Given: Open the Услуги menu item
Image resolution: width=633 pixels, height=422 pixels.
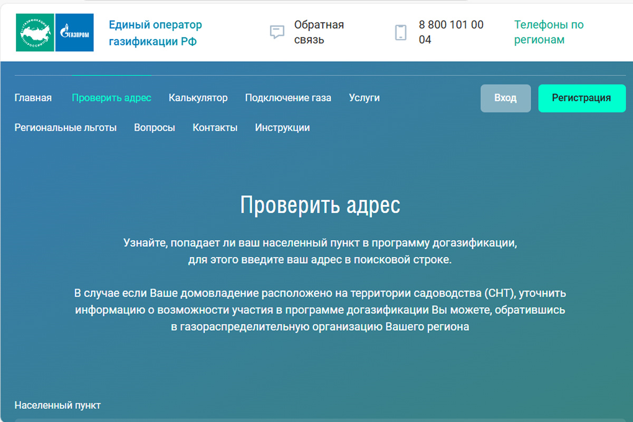Looking at the screenshot, I should (x=364, y=98).
